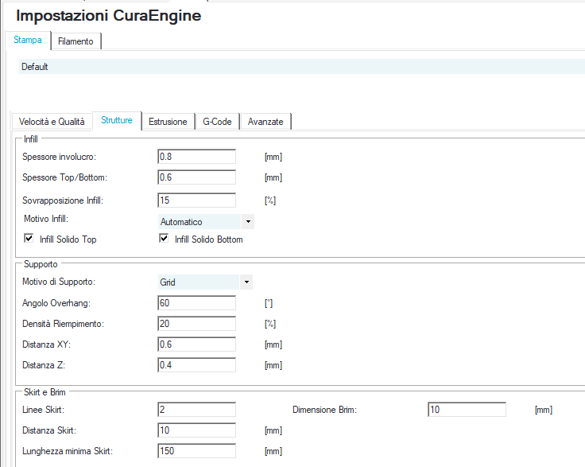
Task: Switch to the Estrusione tab
Action: click(168, 122)
